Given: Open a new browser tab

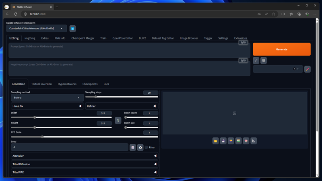Looking at the screenshot, I should pyautogui.click(x=57, y=7).
